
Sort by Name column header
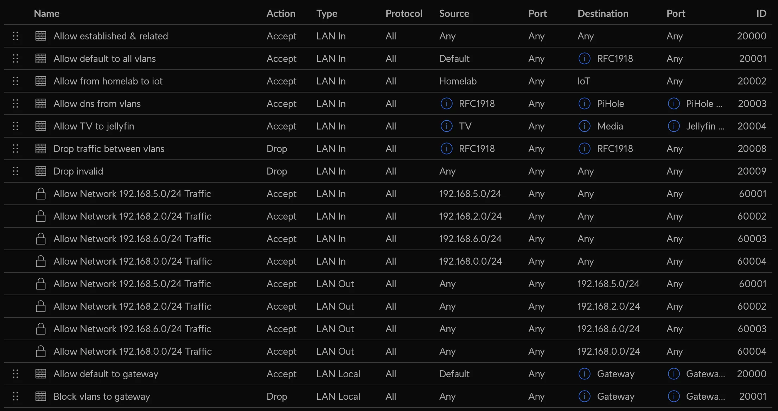click(47, 13)
